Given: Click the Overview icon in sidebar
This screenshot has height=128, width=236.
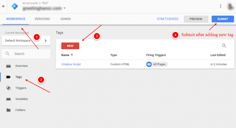Looking at the screenshot, I should tap(9, 66).
